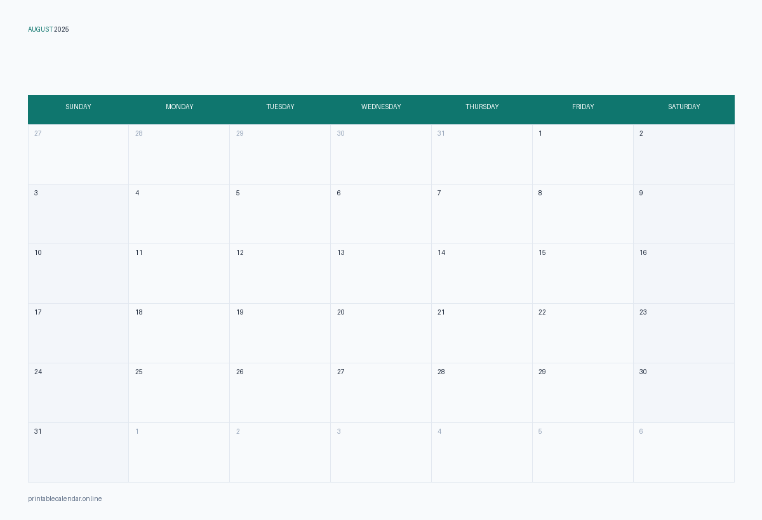Viewport: 762px width, 520px height.
Task: Select day 13 cell
Action: (x=381, y=274)
